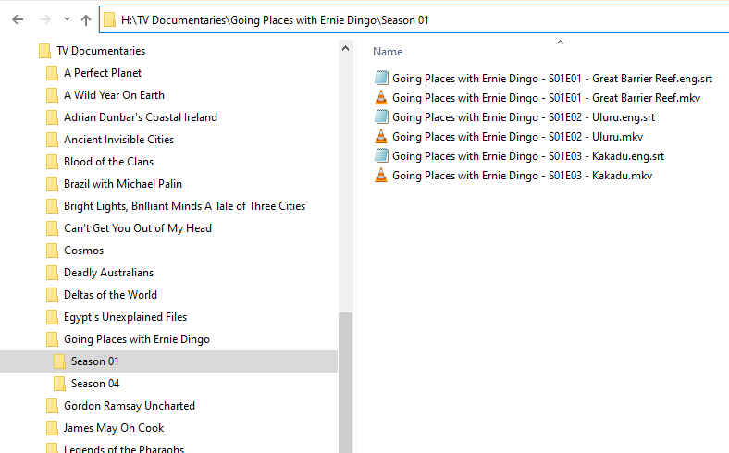Click folder icon beside Deadly Australians
Screen dimensions: 729x453
tap(52, 274)
